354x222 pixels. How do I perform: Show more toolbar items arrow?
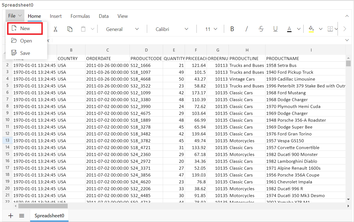[345, 29]
